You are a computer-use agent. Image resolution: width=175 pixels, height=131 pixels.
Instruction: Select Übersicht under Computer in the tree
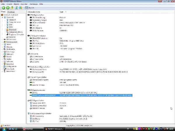[x=14, y=20]
